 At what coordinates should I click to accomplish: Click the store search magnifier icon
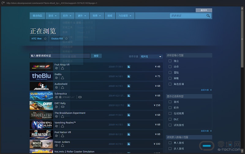208,16
